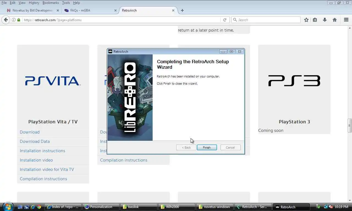Bookmark this page with the star icon
This screenshot has width=352, height=211.
pos(306,20)
